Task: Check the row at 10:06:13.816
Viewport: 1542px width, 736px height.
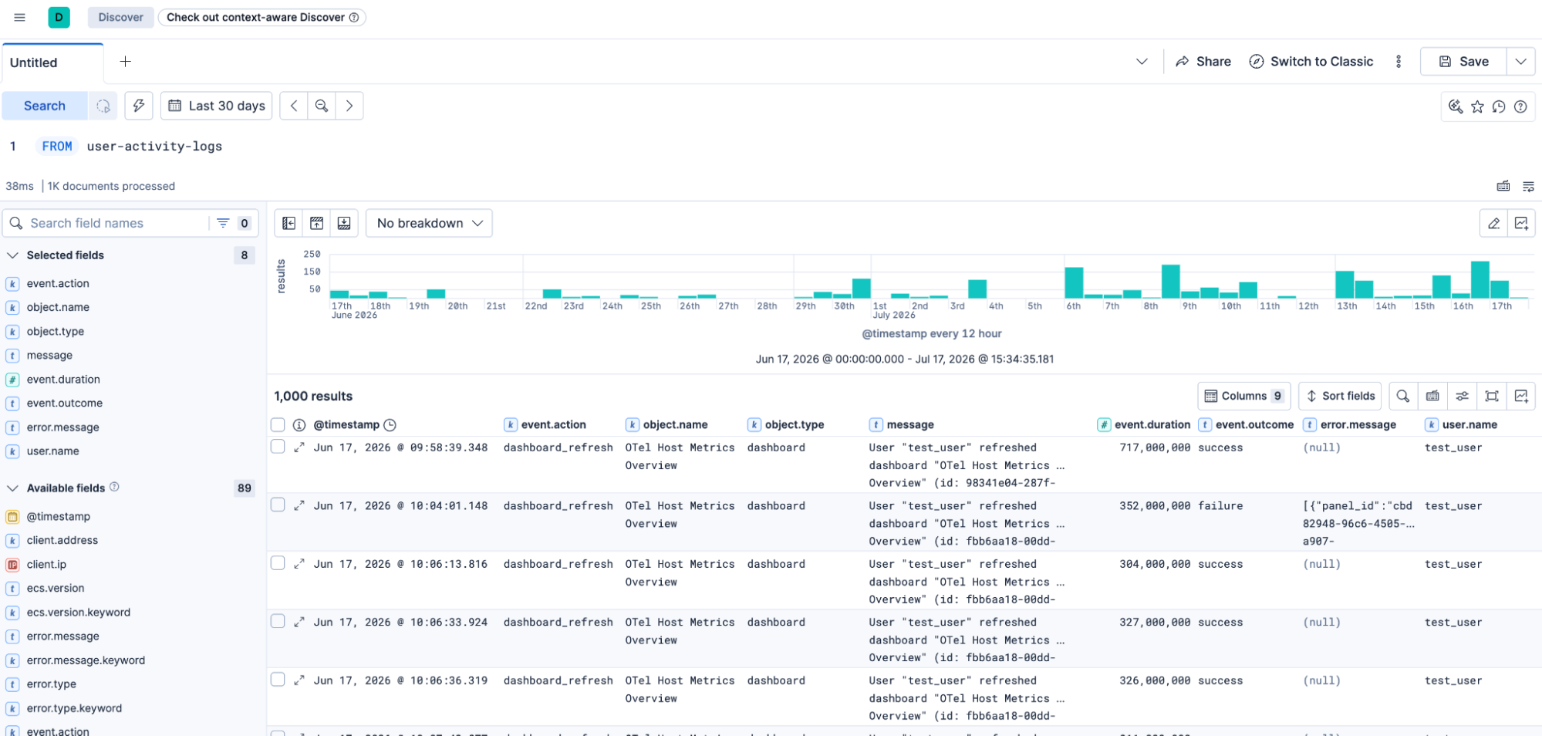Action: [278, 563]
